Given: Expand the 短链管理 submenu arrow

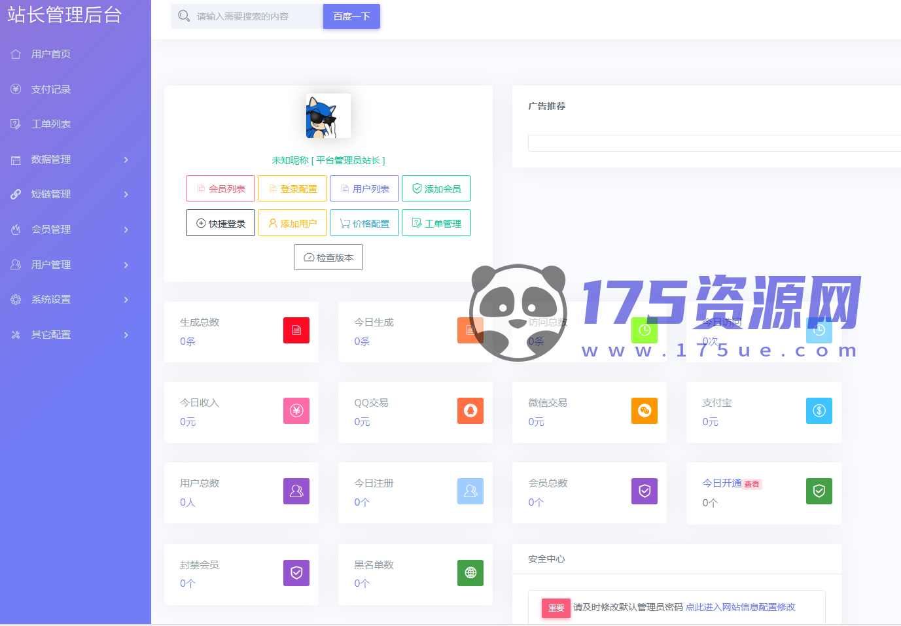Looking at the screenshot, I should pos(126,194).
